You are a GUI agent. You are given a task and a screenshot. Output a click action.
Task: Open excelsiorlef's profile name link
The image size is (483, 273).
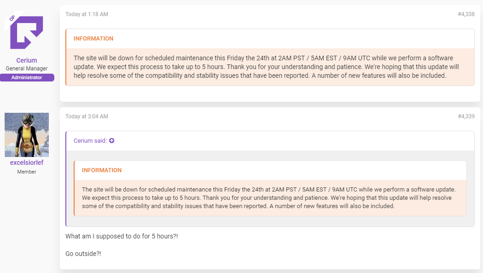(27, 163)
